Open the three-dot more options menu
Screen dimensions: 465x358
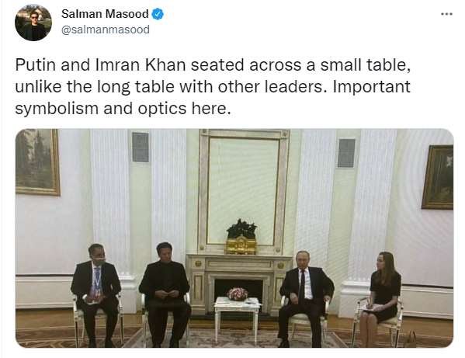[x=446, y=14]
